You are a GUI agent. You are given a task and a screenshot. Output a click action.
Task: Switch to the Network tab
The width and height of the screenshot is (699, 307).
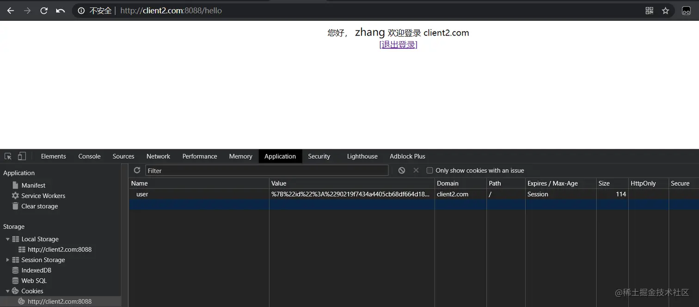[x=158, y=156]
